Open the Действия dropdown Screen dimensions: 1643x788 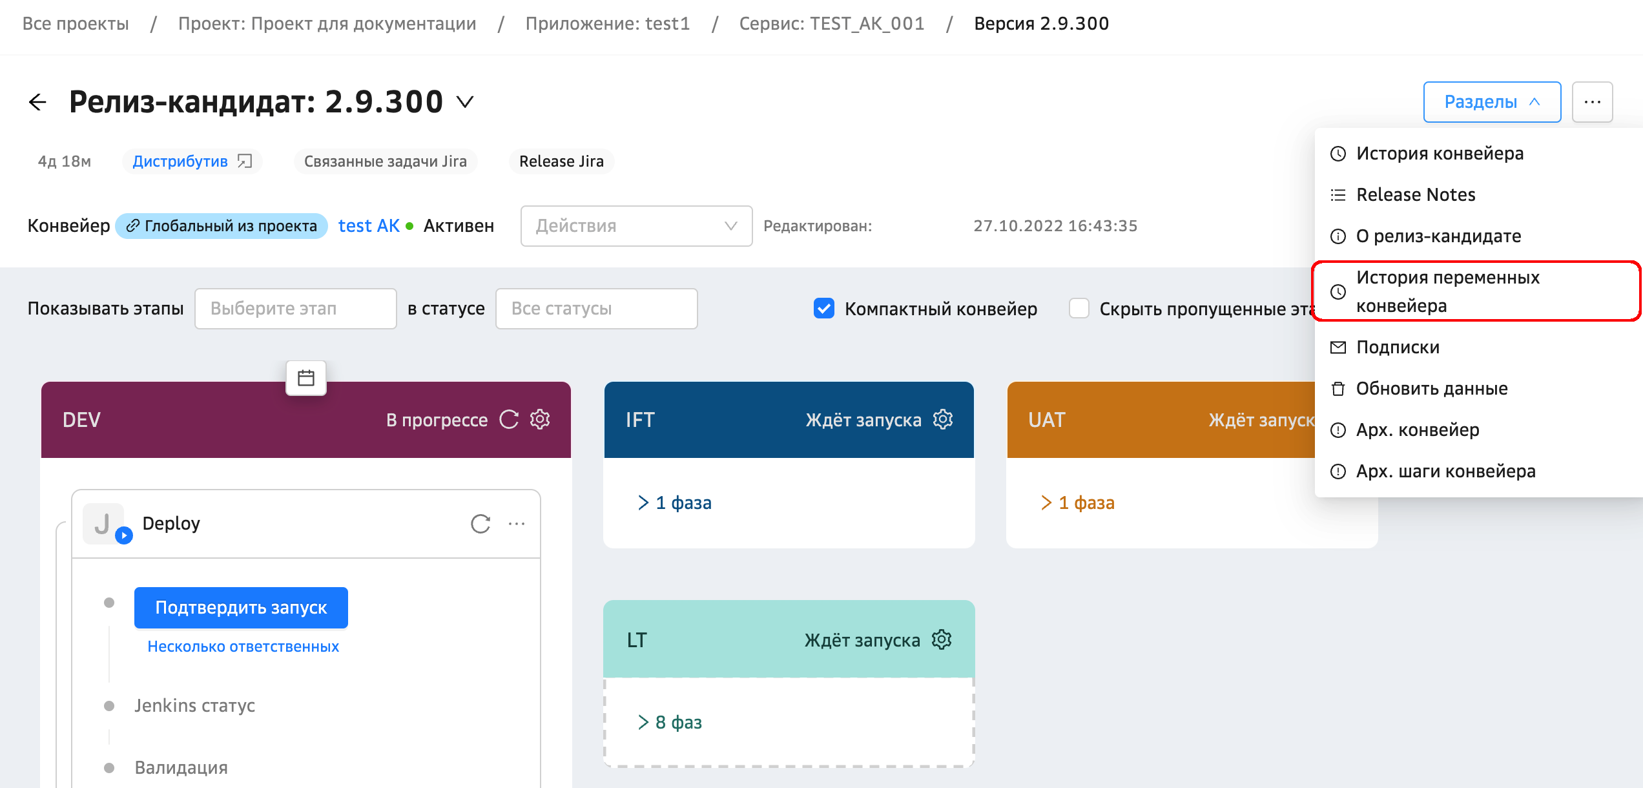click(636, 226)
